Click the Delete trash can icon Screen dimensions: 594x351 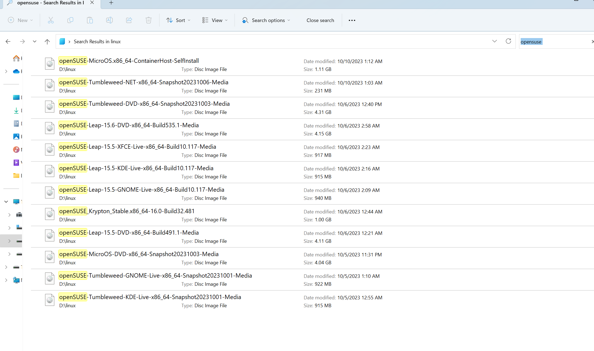tap(149, 20)
